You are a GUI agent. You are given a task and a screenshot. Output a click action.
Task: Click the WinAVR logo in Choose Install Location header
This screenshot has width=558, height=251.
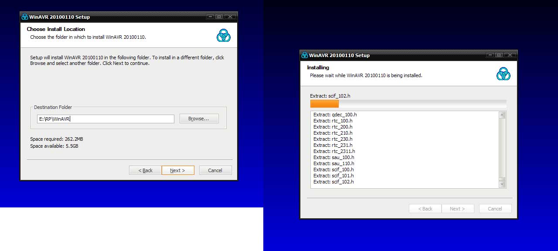point(223,35)
